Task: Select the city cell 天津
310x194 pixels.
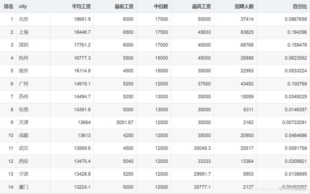Action: 24,122
